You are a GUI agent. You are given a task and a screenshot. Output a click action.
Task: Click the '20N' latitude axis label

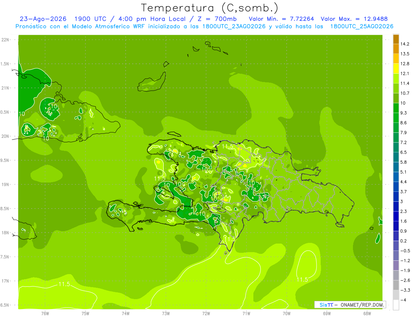pyautogui.click(x=5, y=136)
